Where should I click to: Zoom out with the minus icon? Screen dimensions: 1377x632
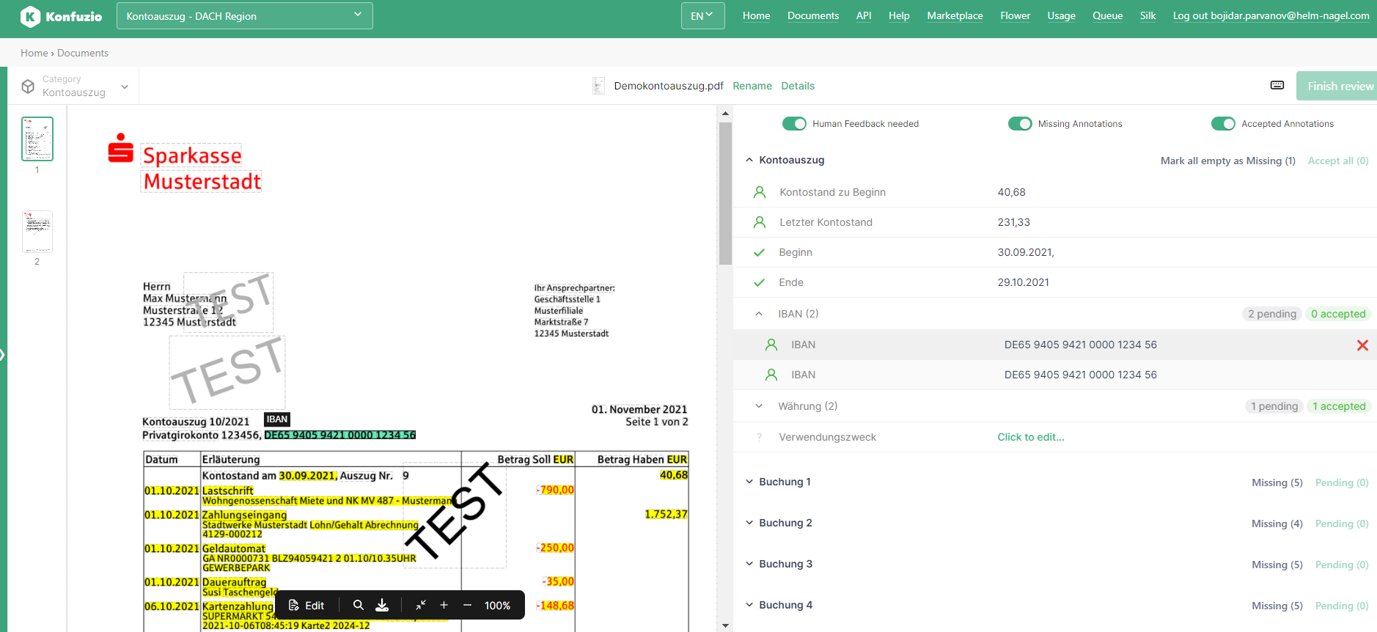point(467,606)
